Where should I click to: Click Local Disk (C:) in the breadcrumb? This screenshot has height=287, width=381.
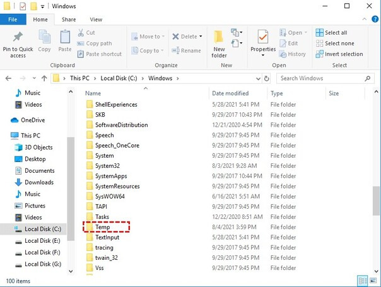tap(119, 78)
